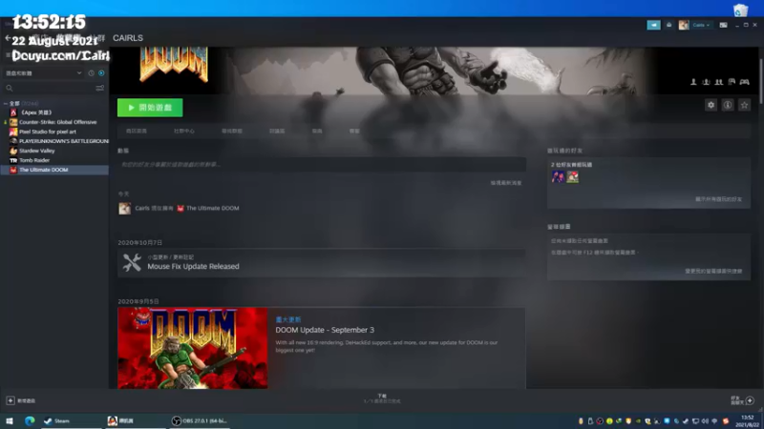Viewport: 764px width, 429px height.
Task: Click the first friend avatar who played
Action: click(558, 177)
